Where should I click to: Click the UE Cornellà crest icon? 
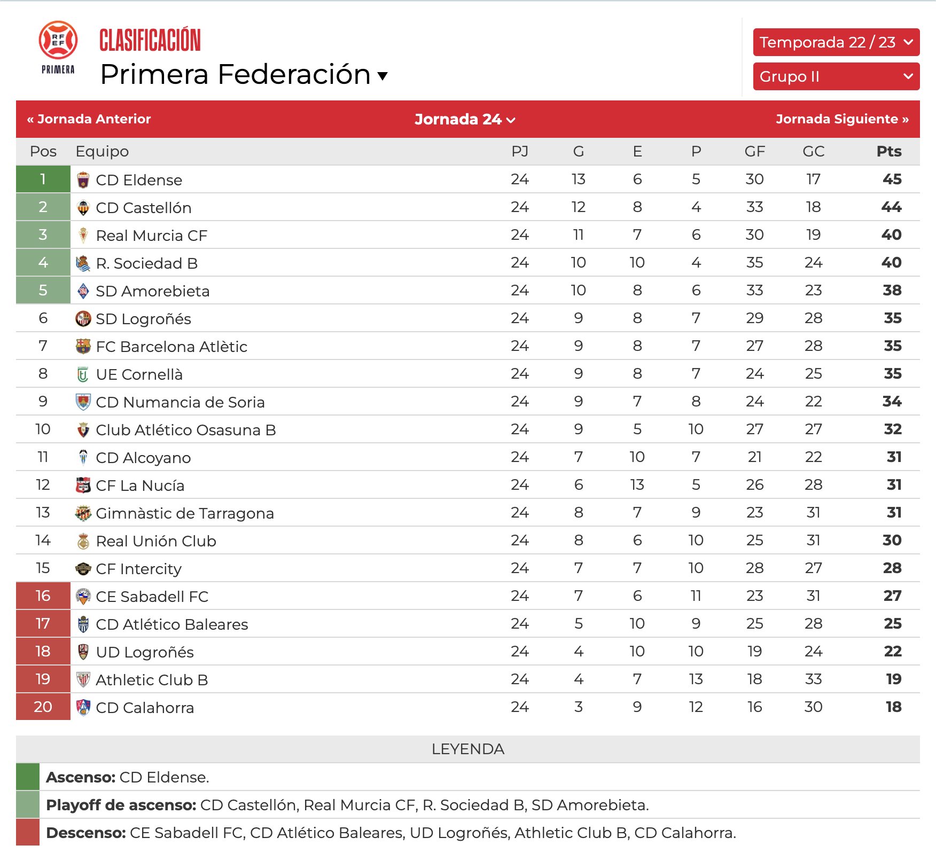pos(83,374)
